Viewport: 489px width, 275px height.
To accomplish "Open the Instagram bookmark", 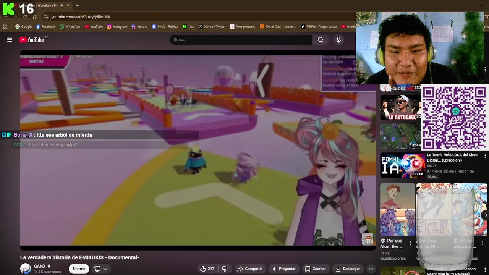I will coord(117,27).
